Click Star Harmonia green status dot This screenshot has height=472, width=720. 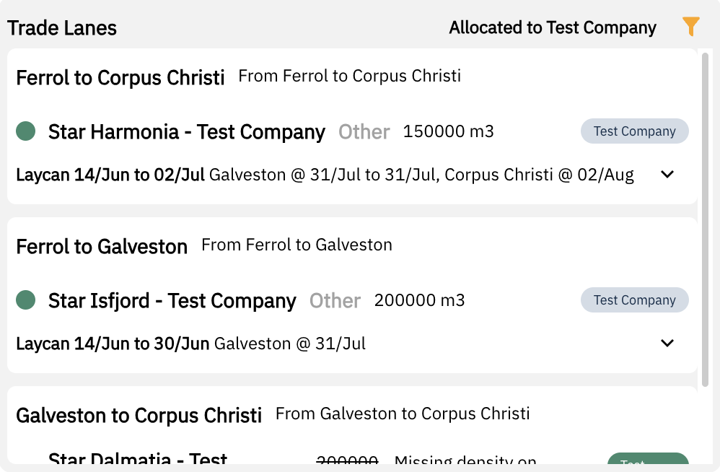coord(26,131)
